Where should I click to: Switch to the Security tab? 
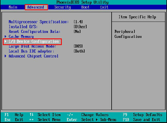pyautogui.click(x=63, y=7)
